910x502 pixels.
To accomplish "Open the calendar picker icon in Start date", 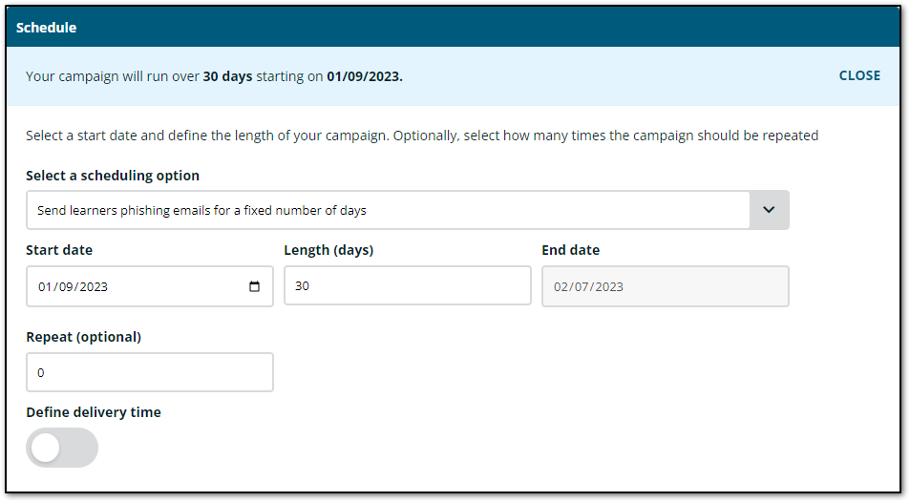I will click(254, 286).
